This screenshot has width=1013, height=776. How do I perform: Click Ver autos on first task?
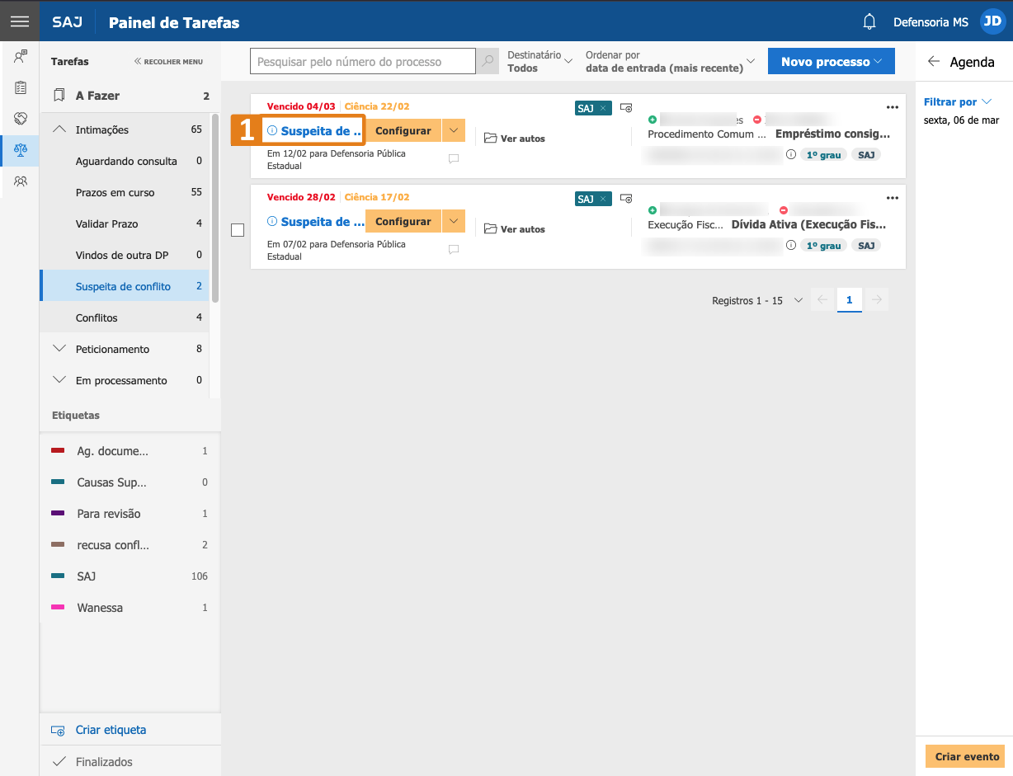tap(515, 139)
